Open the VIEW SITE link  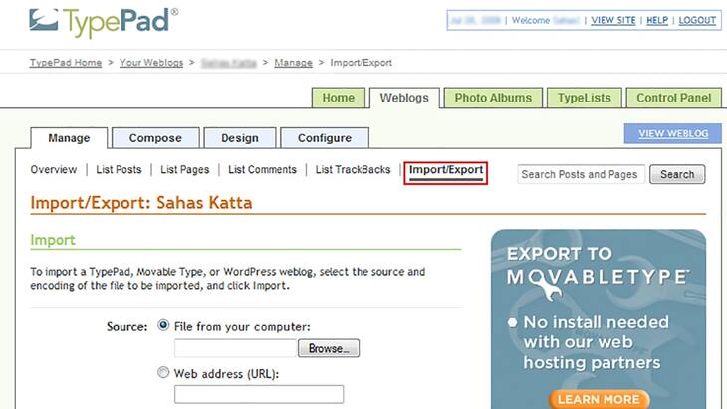[x=612, y=20]
